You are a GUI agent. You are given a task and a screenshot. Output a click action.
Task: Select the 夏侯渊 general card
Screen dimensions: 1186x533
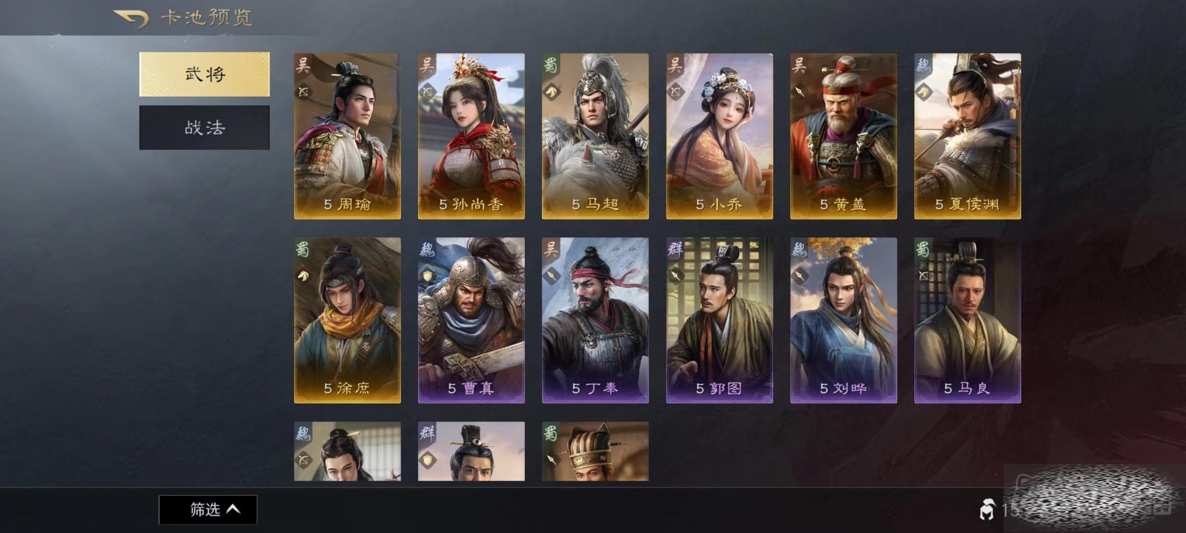[968, 136]
